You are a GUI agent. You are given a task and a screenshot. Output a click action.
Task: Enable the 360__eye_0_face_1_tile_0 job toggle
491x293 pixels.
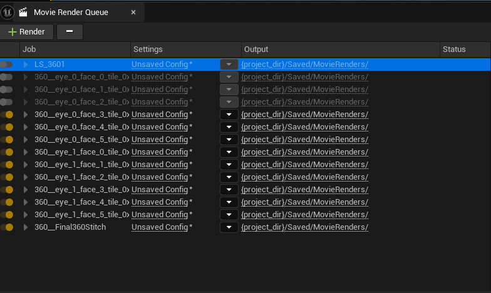coord(6,90)
